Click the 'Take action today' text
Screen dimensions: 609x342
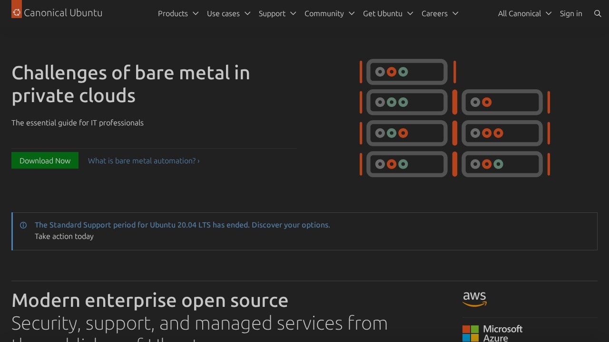click(64, 237)
